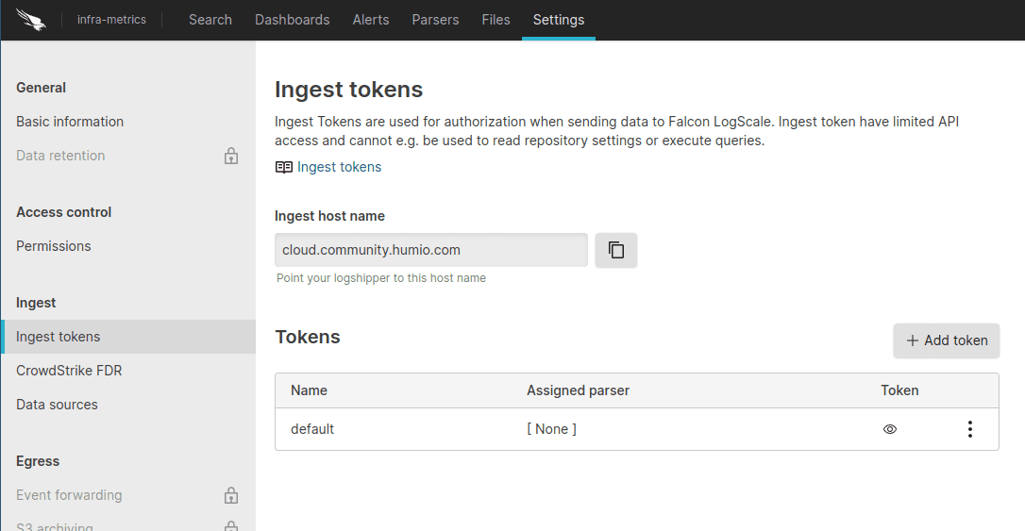Open the default token options menu

[969, 429]
